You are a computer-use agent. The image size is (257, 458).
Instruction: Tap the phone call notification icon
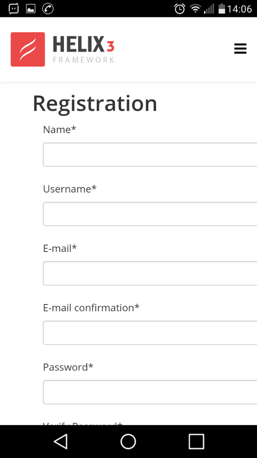(x=48, y=8)
